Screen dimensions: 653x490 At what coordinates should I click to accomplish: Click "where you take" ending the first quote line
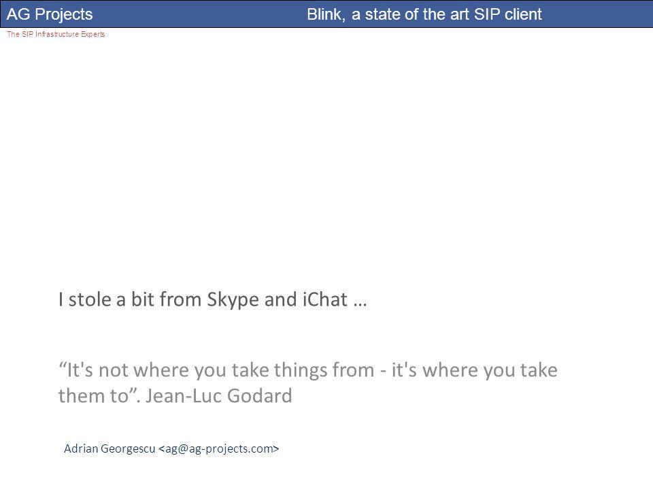pyautogui.click(x=490, y=370)
